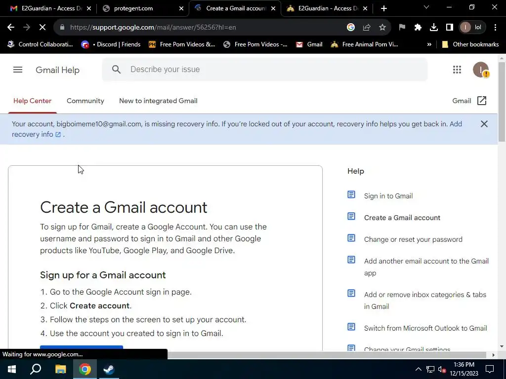The height and width of the screenshot is (379, 506).
Task: Go back to the previous page
Action: point(11,28)
